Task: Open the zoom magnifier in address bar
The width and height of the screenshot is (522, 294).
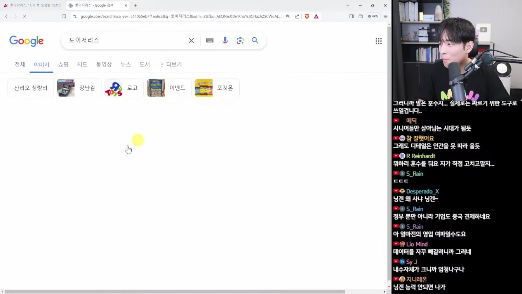Action: 288,16
